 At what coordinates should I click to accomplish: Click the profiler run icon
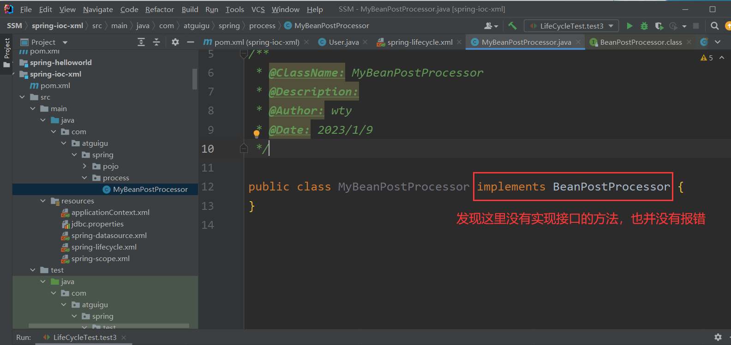pos(674,26)
